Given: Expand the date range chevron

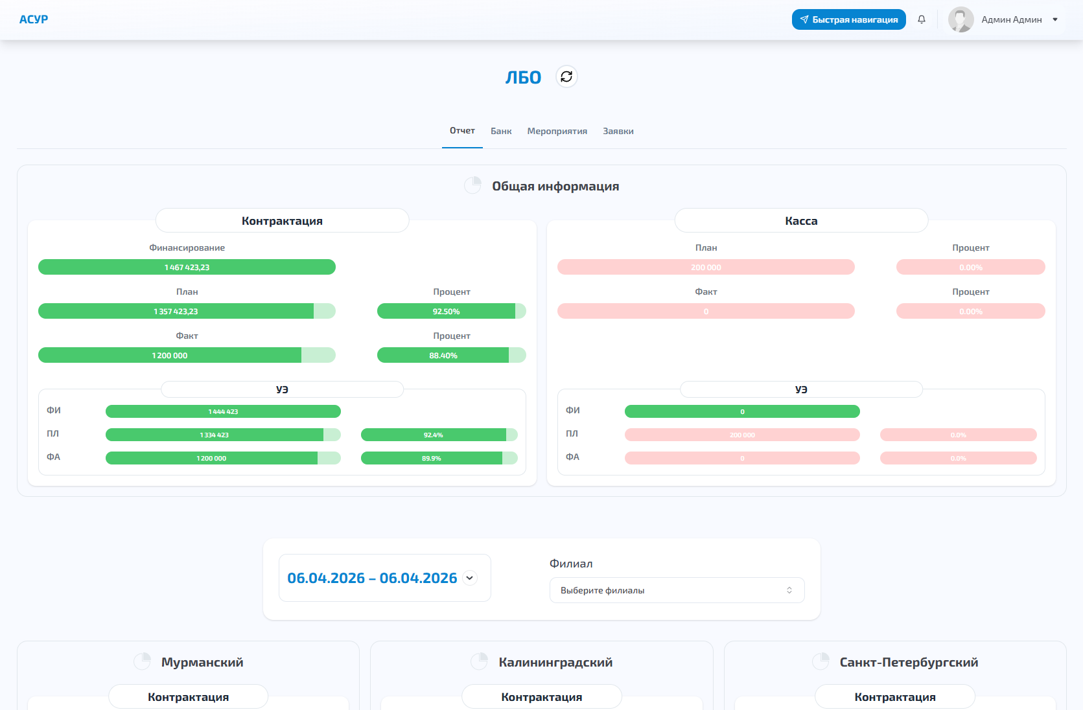Looking at the screenshot, I should coord(470,578).
